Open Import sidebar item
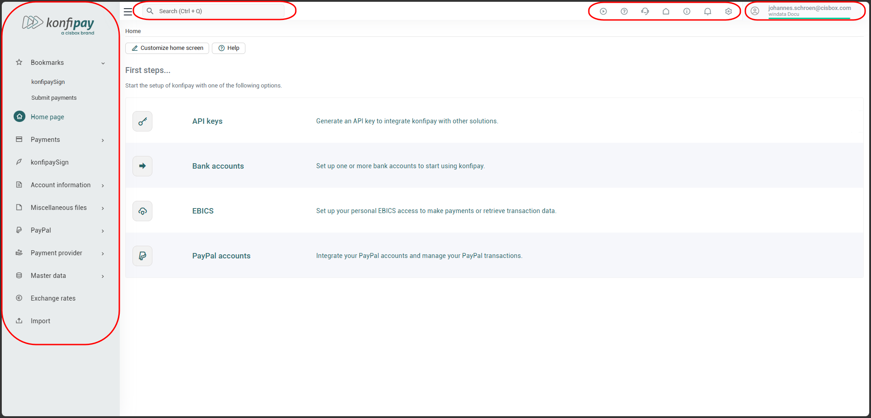This screenshot has height=418, width=871. click(x=40, y=321)
